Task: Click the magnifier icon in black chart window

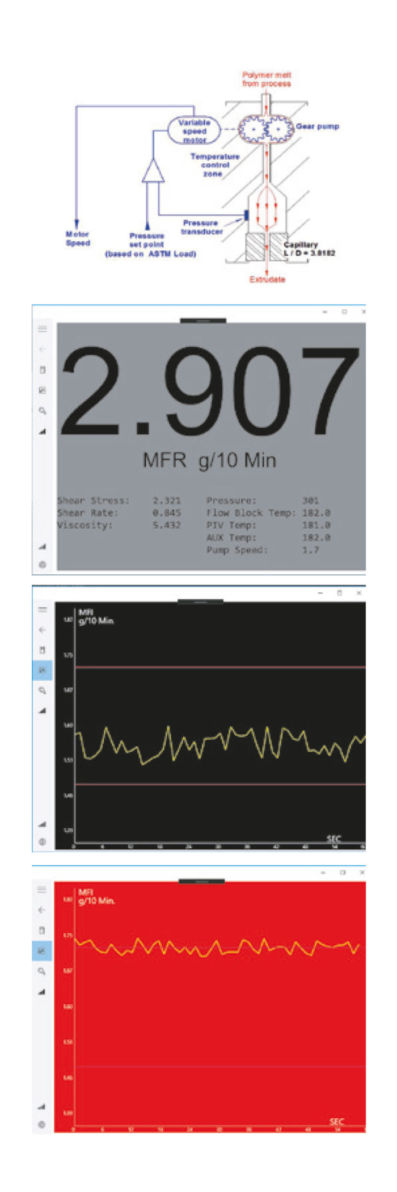Action: [x=43, y=690]
